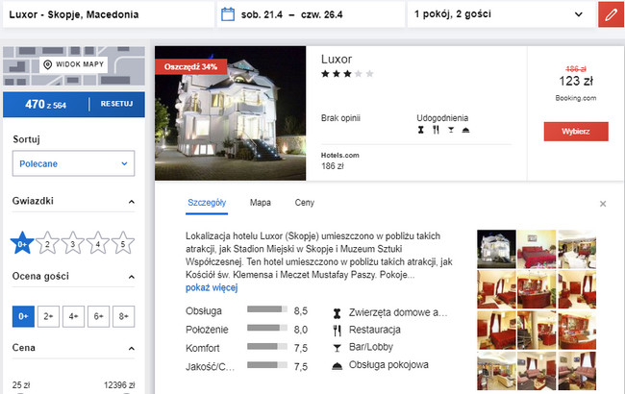Click the bar cocktail glass icon under Udogodnienia
625x394 pixels.
pos(451,130)
